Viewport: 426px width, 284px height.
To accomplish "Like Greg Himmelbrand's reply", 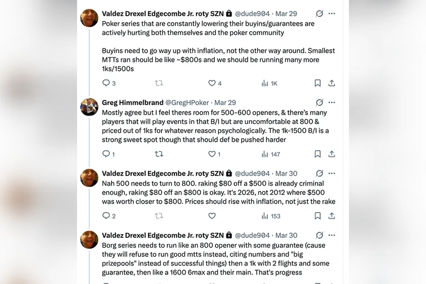I will tap(211, 154).
